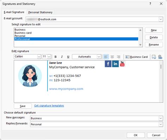Screen dimensions: 167x140
Task: Align signature text left
Action: click(106, 57)
